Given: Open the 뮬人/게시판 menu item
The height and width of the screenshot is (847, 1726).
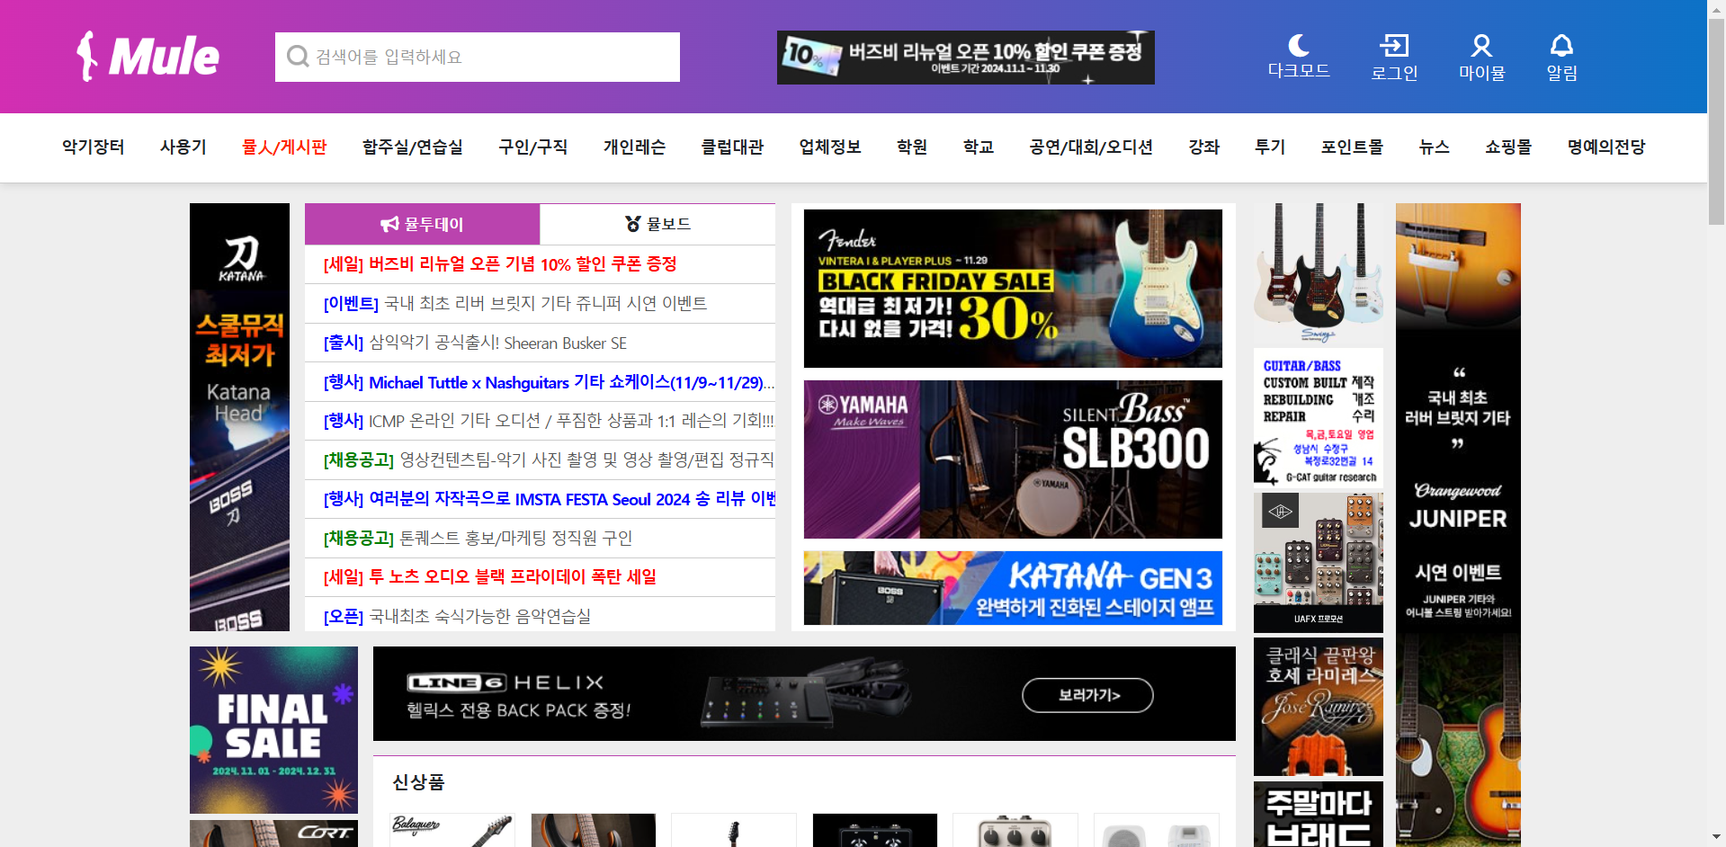Looking at the screenshot, I should pos(284,147).
